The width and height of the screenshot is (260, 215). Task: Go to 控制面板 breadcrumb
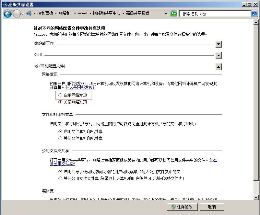pyautogui.click(x=45, y=13)
